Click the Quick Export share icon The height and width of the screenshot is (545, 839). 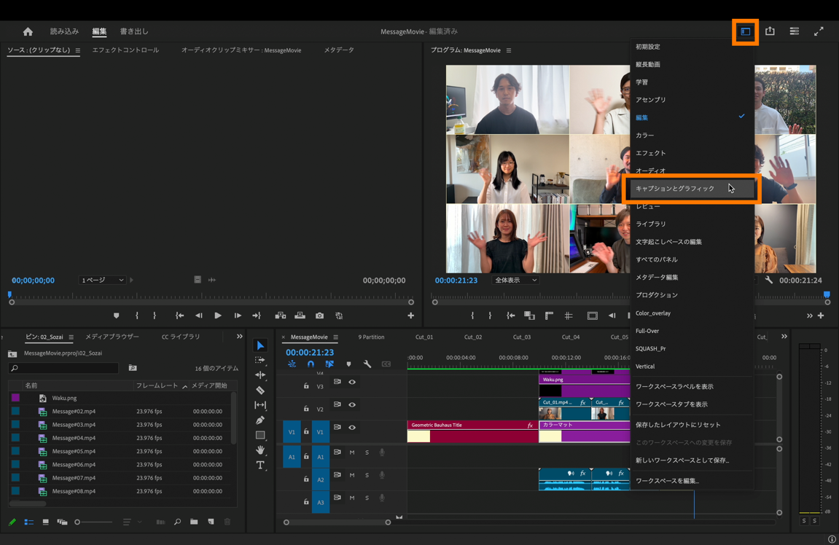point(770,31)
